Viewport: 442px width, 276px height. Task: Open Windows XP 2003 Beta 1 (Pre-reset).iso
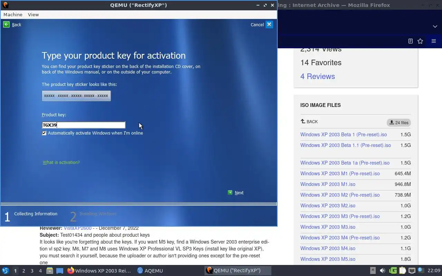(344, 135)
